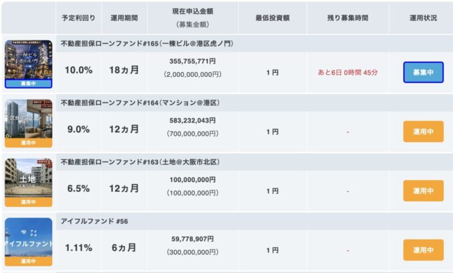Click the 現在申込金額 column header
Viewport: 453px width, 273px height.
coord(193,12)
